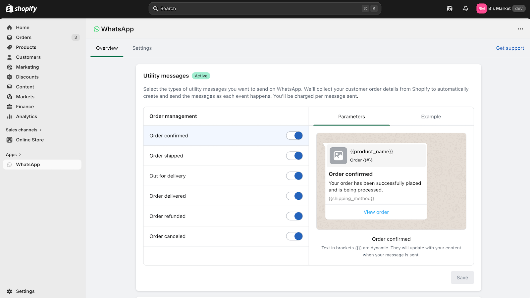Click the Shopify logo

click(22, 9)
